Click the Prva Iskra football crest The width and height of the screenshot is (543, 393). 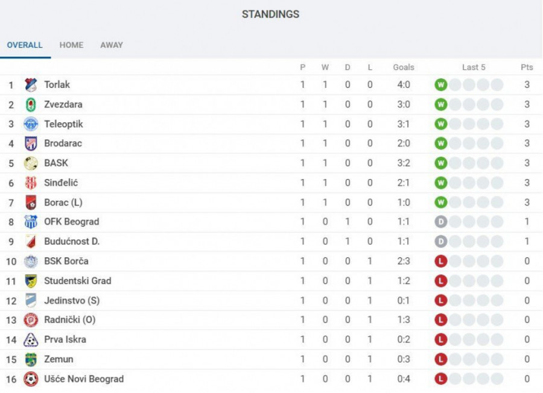[x=31, y=340]
